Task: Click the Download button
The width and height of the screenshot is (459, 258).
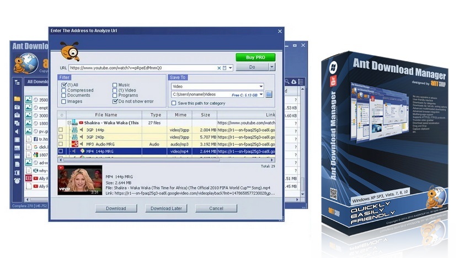Action: coord(116,208)
